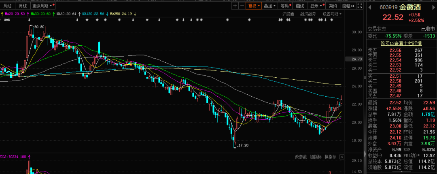Zoom in the chart with plus icon

tap(235, 6)
